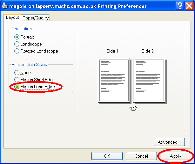Select Flip on Long Edge
195x164 pixels.
[x=17, y=87]
